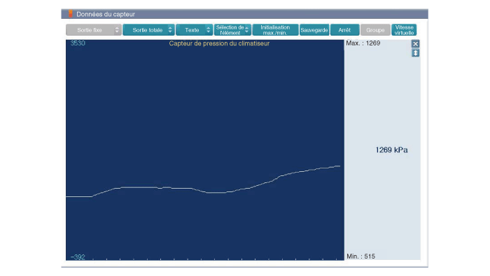Expand the Sortie totale dropdown arrows
The height and width of the screenshot is (276, 490).
(170, 30)
